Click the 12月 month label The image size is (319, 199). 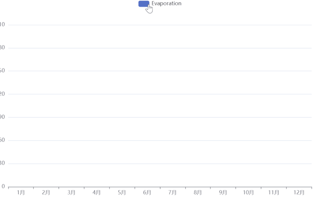coord(299,192)
